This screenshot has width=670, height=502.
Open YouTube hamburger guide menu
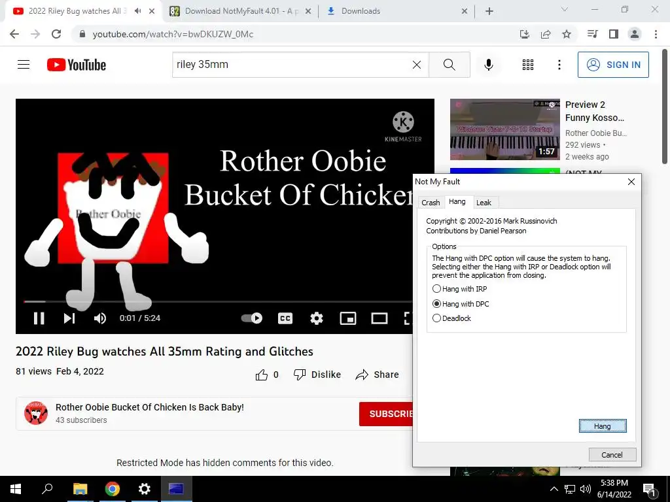[x=24, y=65]
